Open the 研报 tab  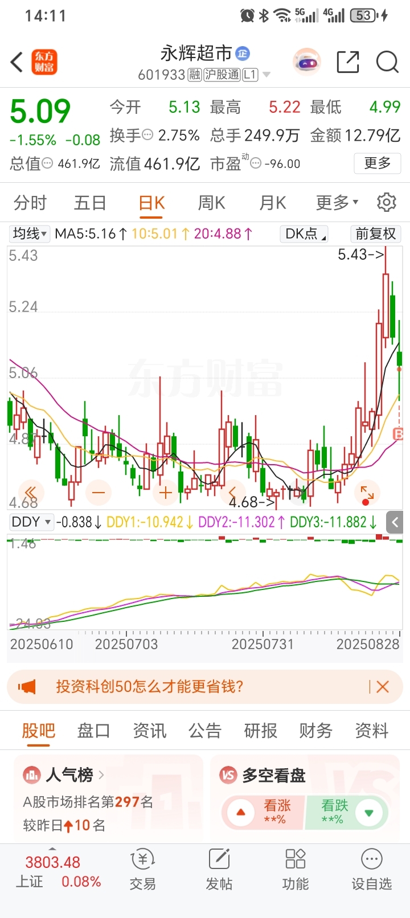pyautogui.click(x=261, y=731)
